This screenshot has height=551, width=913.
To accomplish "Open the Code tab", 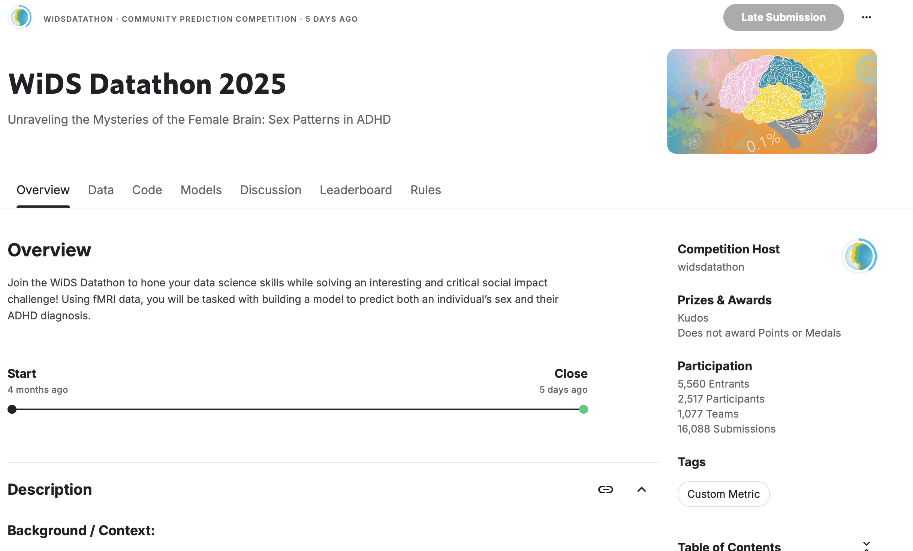I will pos(147,190).
